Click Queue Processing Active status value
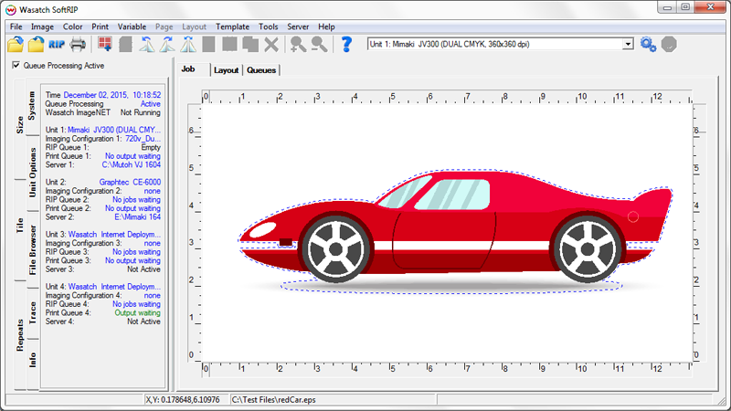This screenshot has height=411, width=731. (151, 103)
